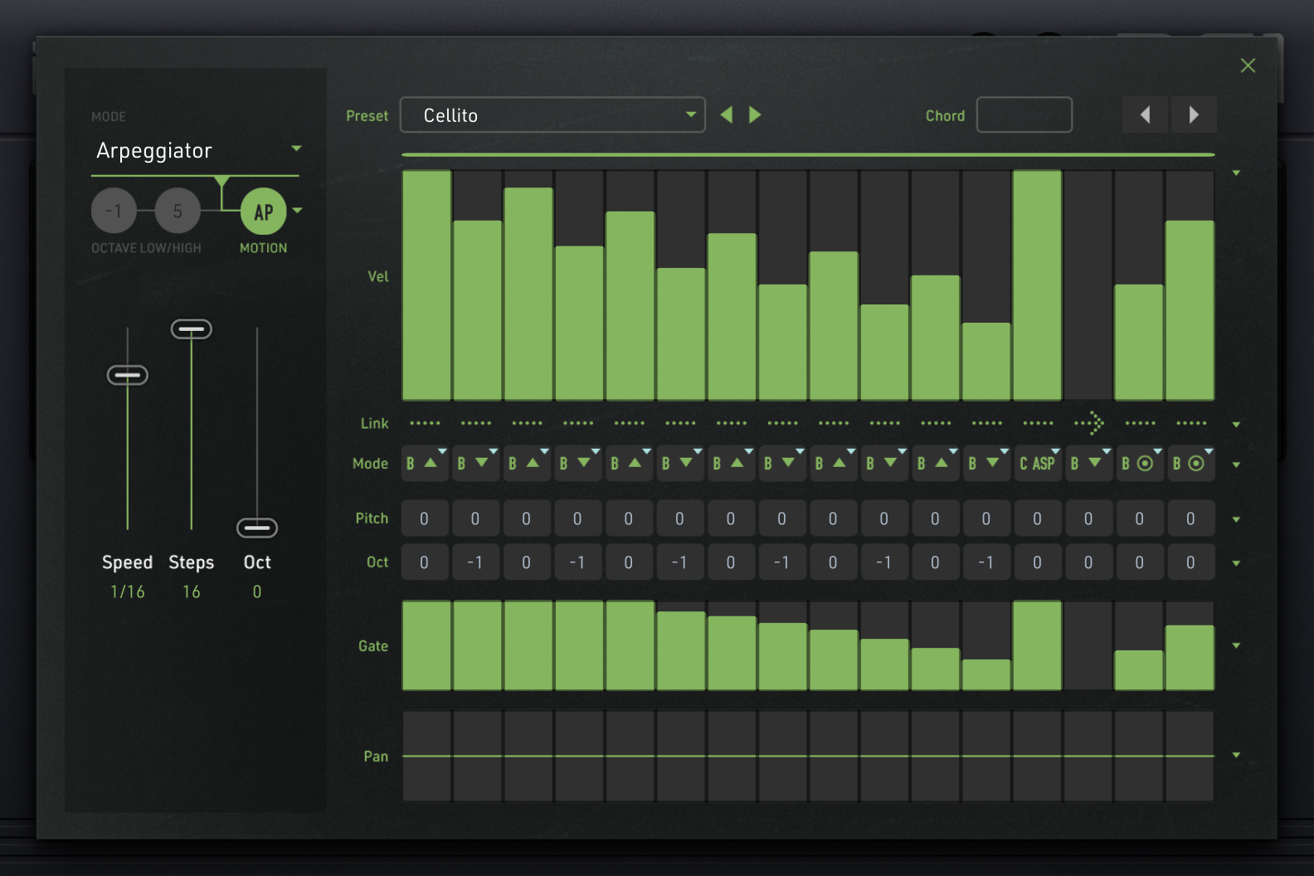
Task: Toggle octave high 5 button
Action: coord(178,212)
